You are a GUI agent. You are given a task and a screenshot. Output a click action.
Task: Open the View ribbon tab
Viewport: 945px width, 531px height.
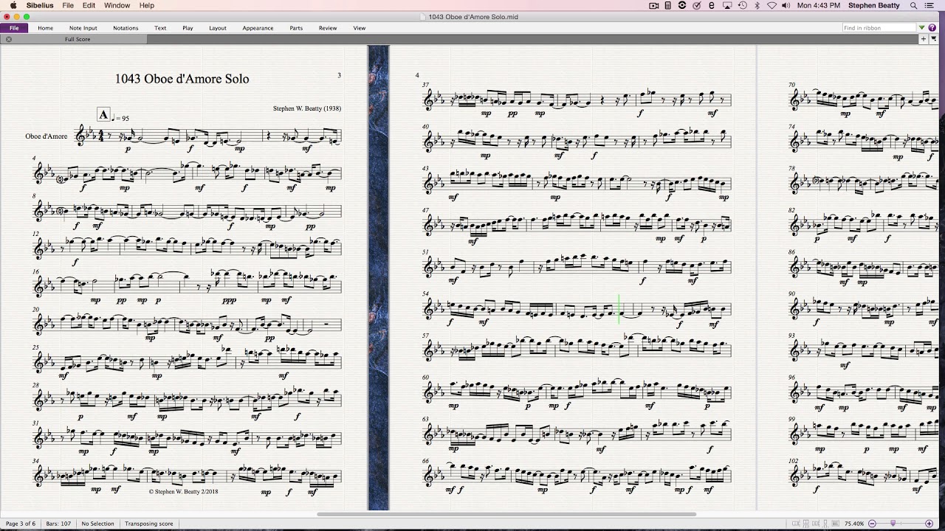(x=360, y=28)
